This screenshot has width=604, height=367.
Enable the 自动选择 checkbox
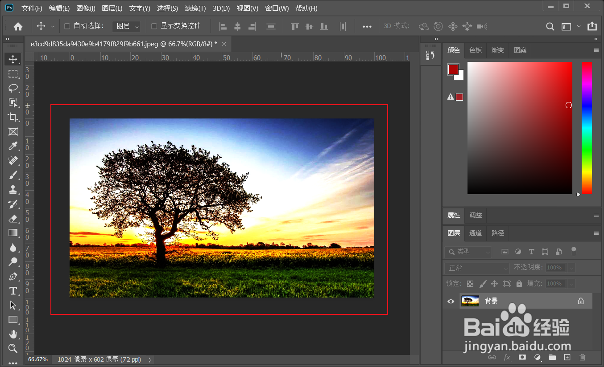coord(67,26)
